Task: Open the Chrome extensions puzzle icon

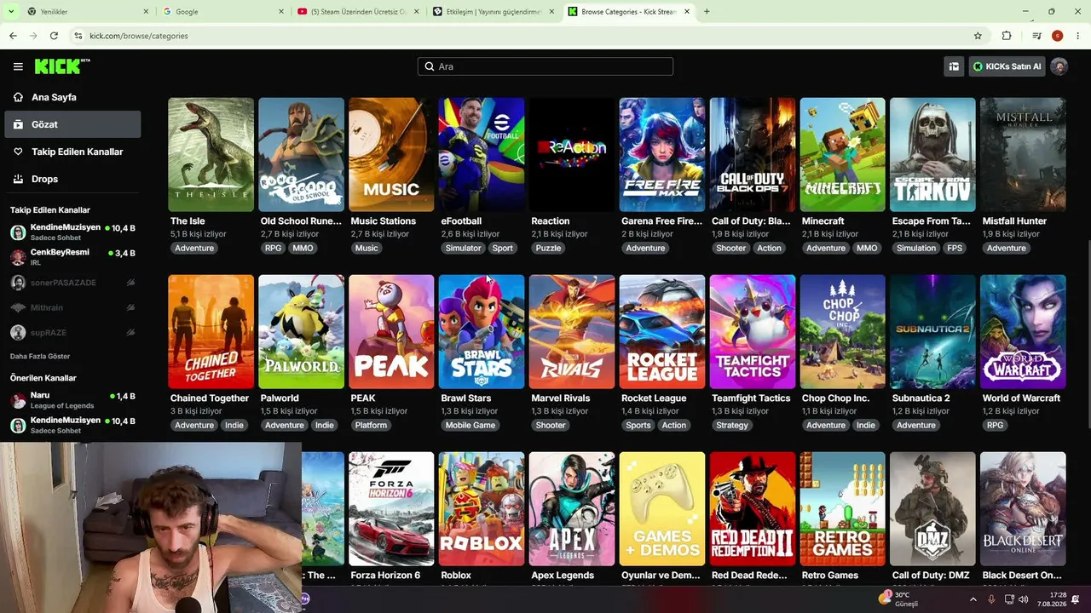Action: pos(1007,36)
